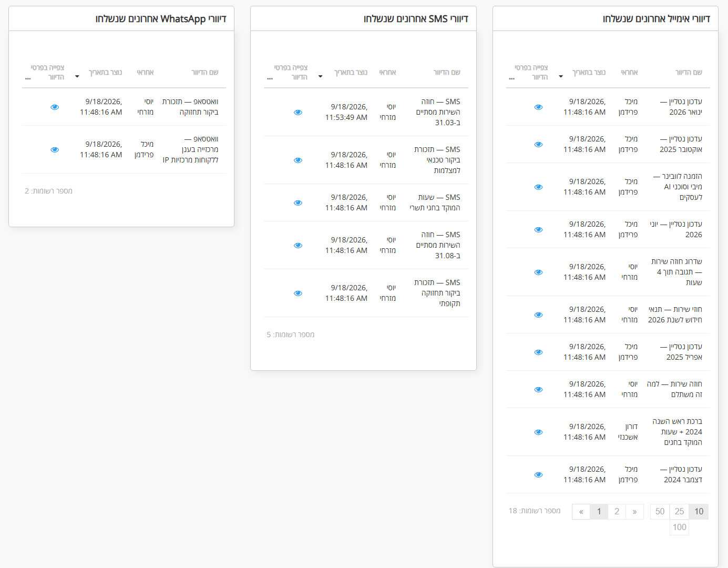Click the מספר רשומות: 5 record count
Viewport: 728px width, 568px height.
(290, 334)
